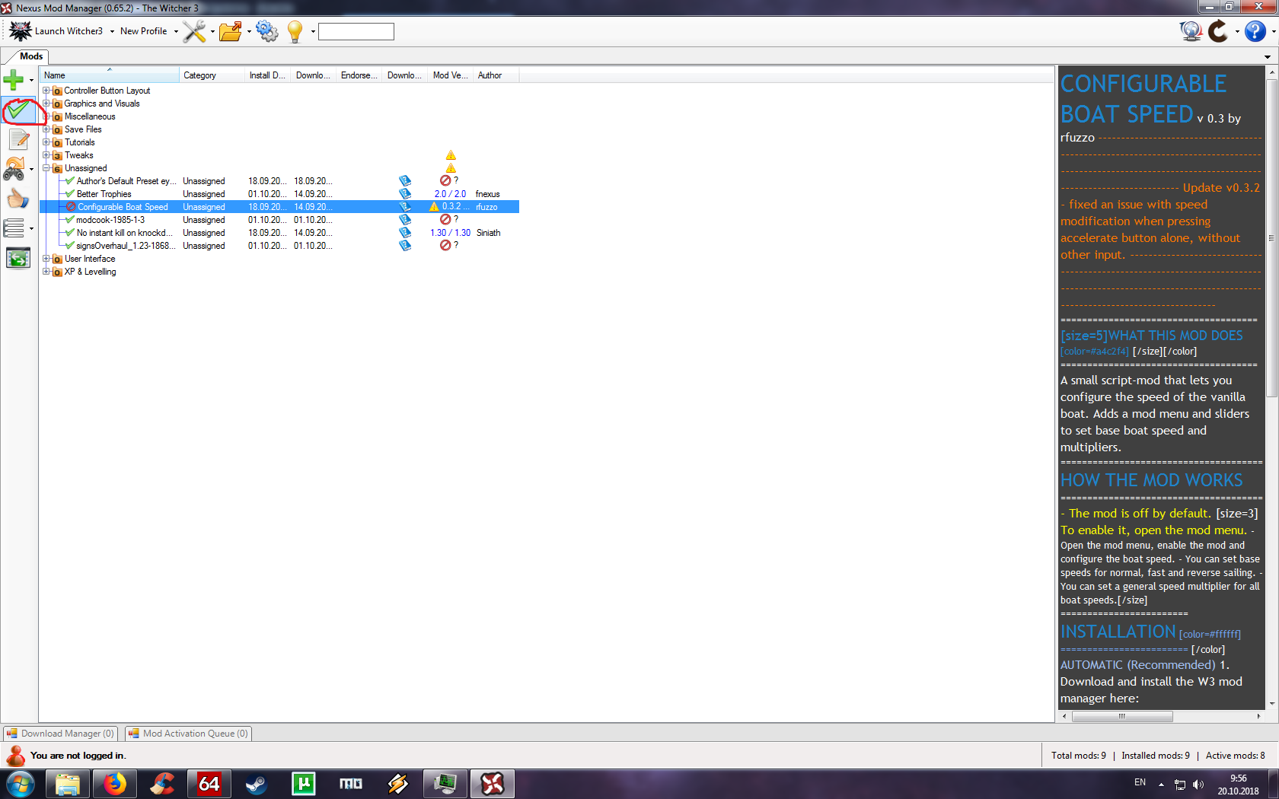
Task: Collapse the Unassigned category
Action: click(x=46, y=168)
